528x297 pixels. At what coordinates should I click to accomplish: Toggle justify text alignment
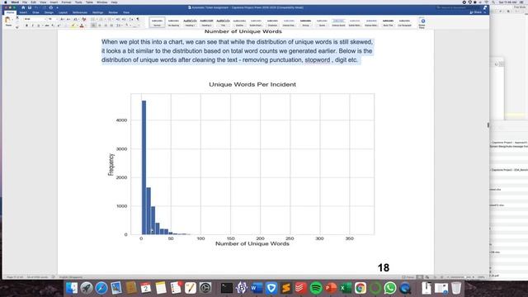click(x=111, y=26)
